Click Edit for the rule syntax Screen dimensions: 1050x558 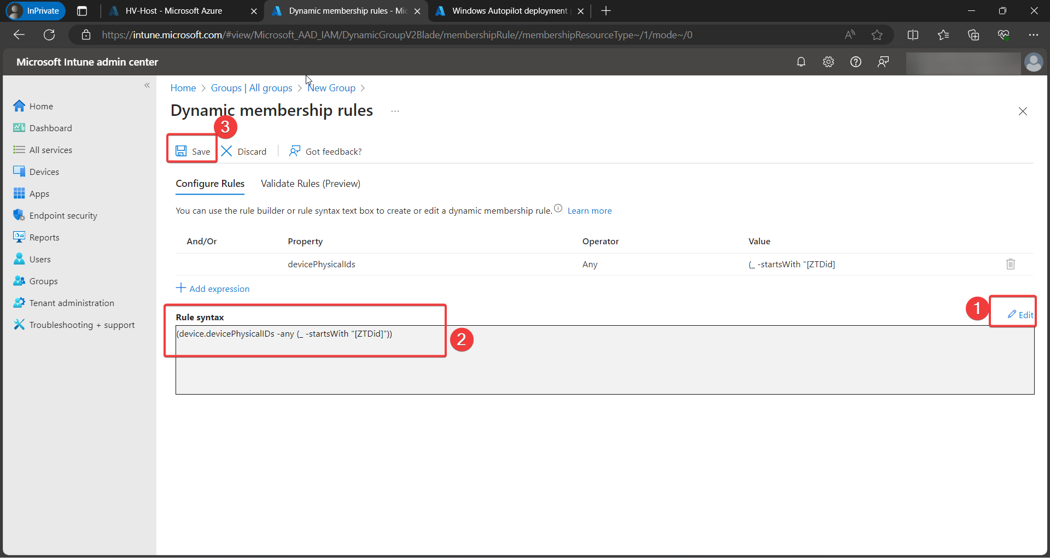(x=1020, y=315)
